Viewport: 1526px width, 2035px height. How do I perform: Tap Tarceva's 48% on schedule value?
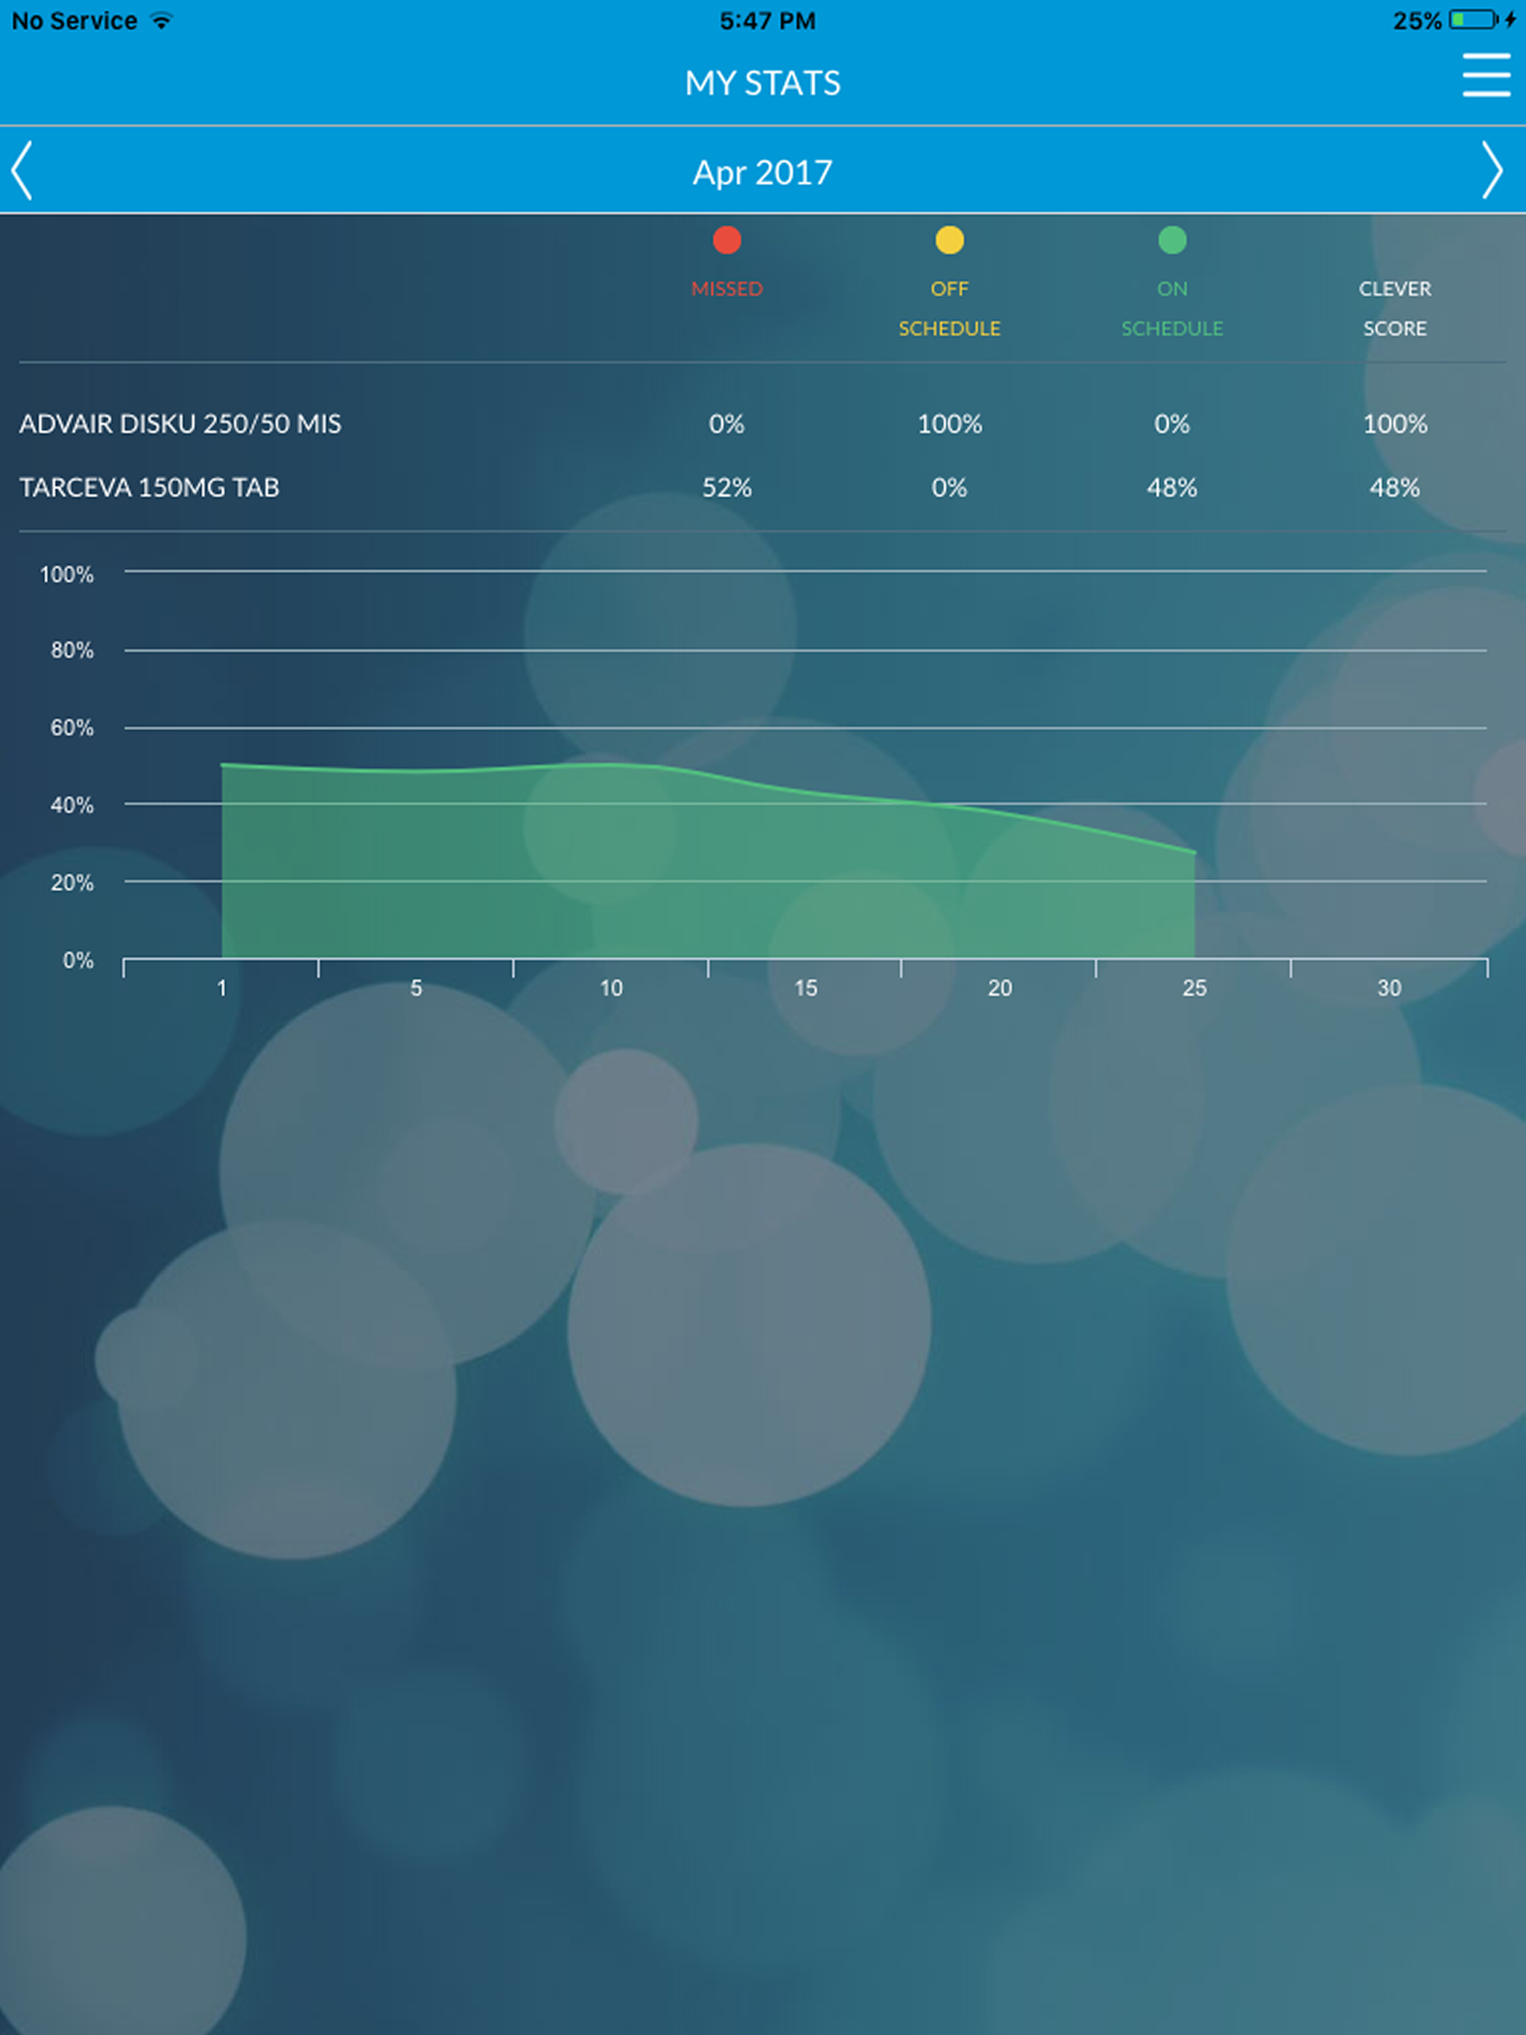point(1171,488)
